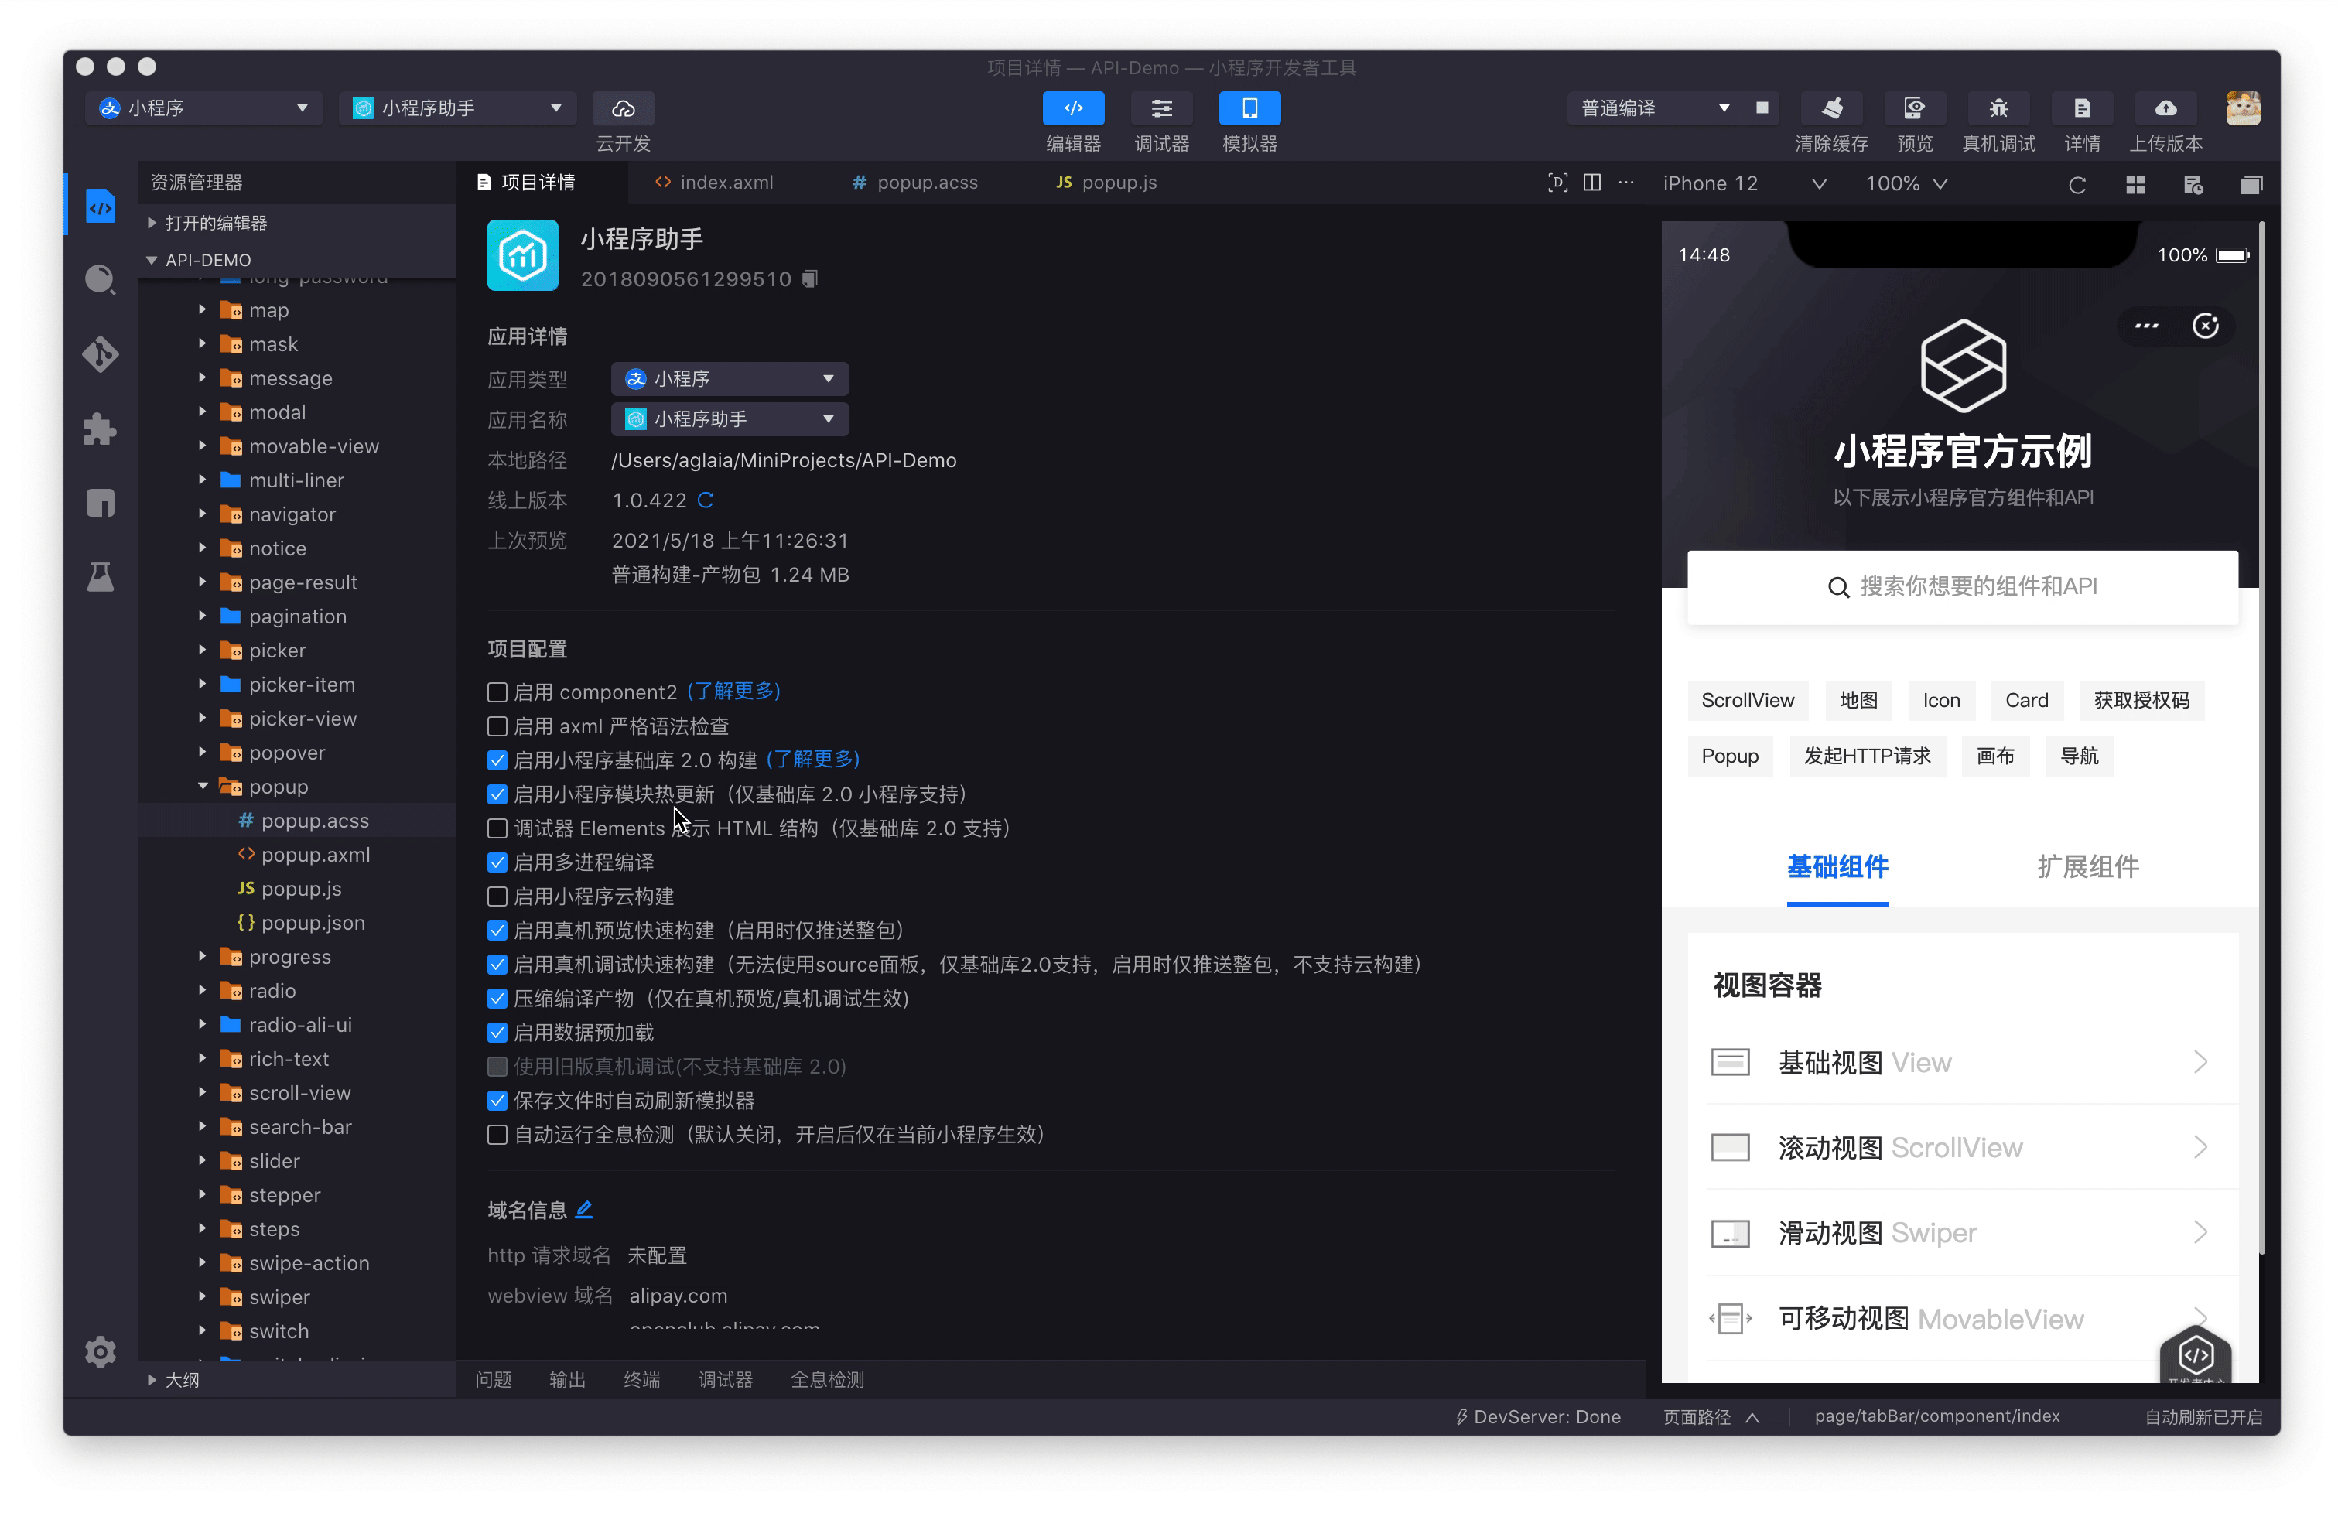Uncheck 启用小程序模块热更新
This screenshot has height=1513, width=2338.
(497, 794)
